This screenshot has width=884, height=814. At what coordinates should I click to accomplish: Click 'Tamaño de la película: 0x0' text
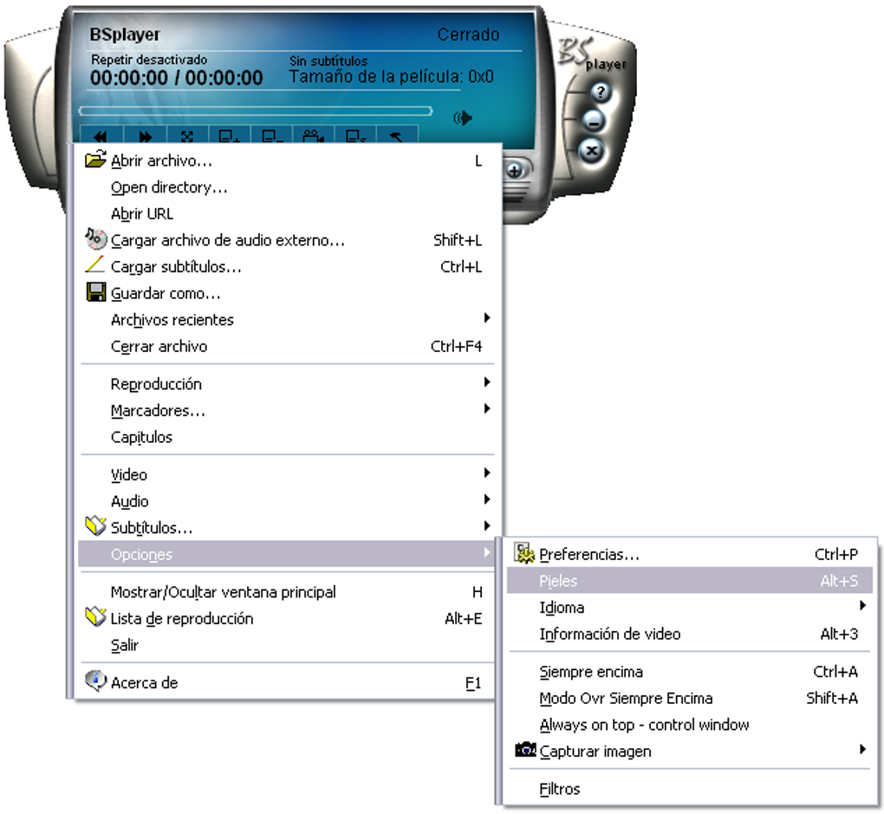pos(391,76)
